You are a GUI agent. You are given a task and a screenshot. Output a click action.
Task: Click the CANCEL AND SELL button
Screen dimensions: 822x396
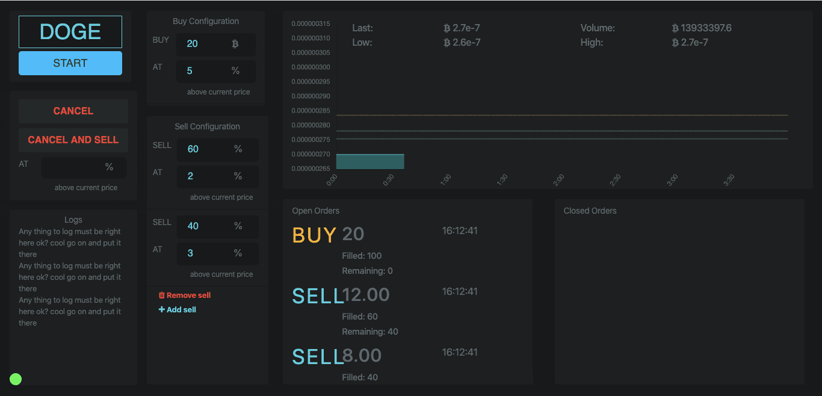tap(73, 140)
